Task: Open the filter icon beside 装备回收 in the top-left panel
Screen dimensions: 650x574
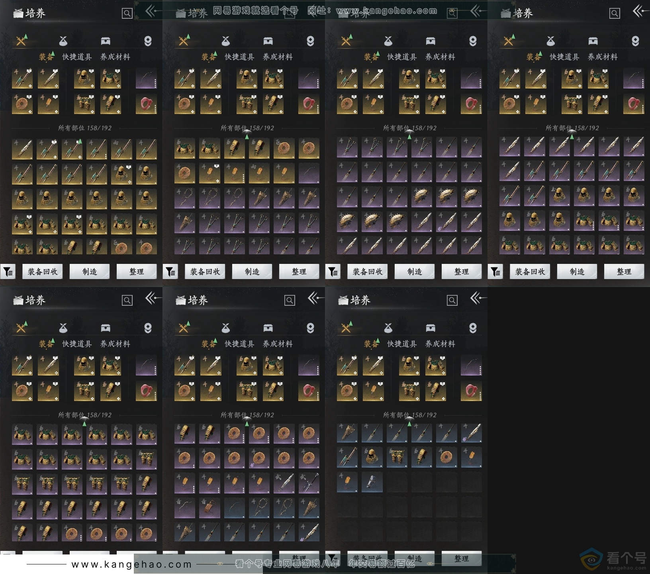Action: (8, 272)
